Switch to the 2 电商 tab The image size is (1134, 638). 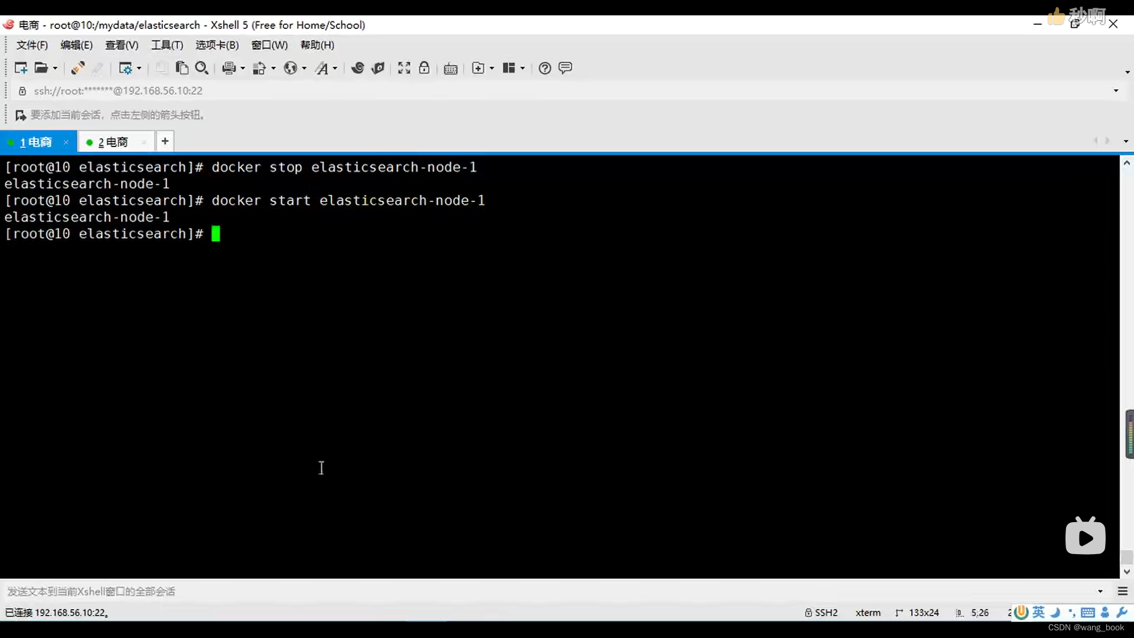[x=113, y=142]
